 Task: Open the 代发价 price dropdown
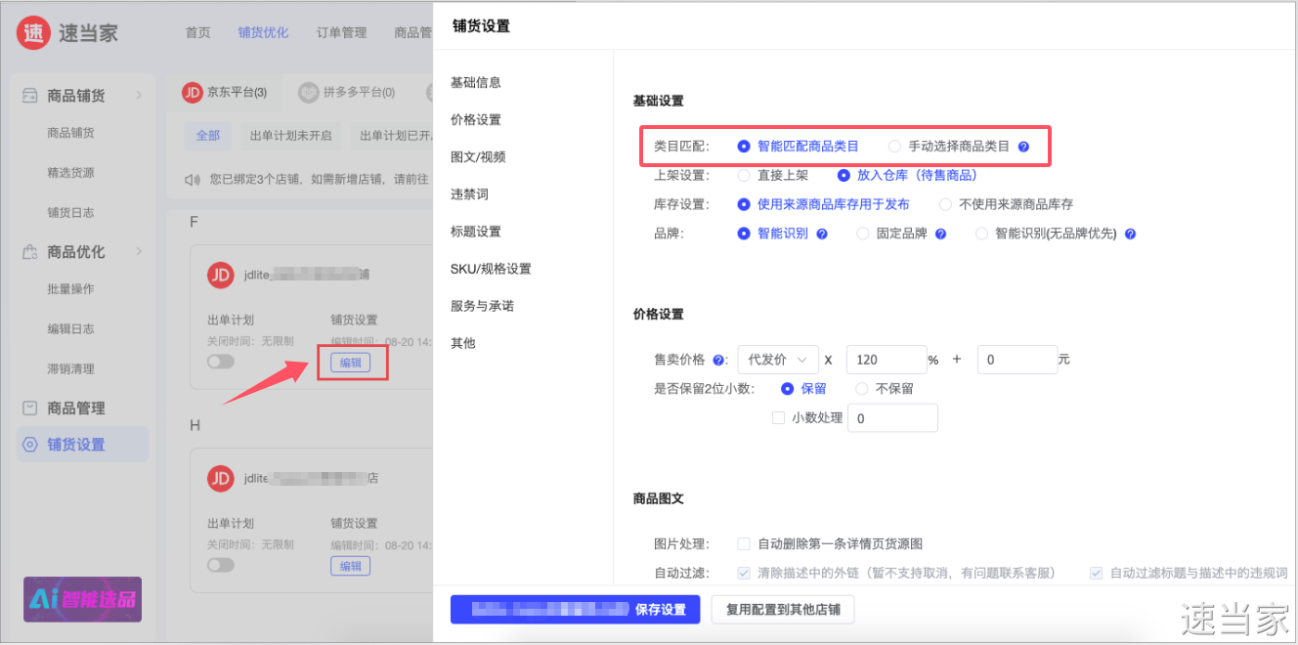(x=778, y=360)
